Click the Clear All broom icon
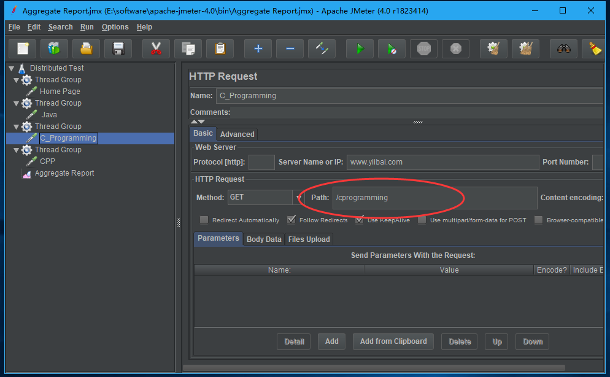This screenshot has height=377, width=610. point(525,49)
